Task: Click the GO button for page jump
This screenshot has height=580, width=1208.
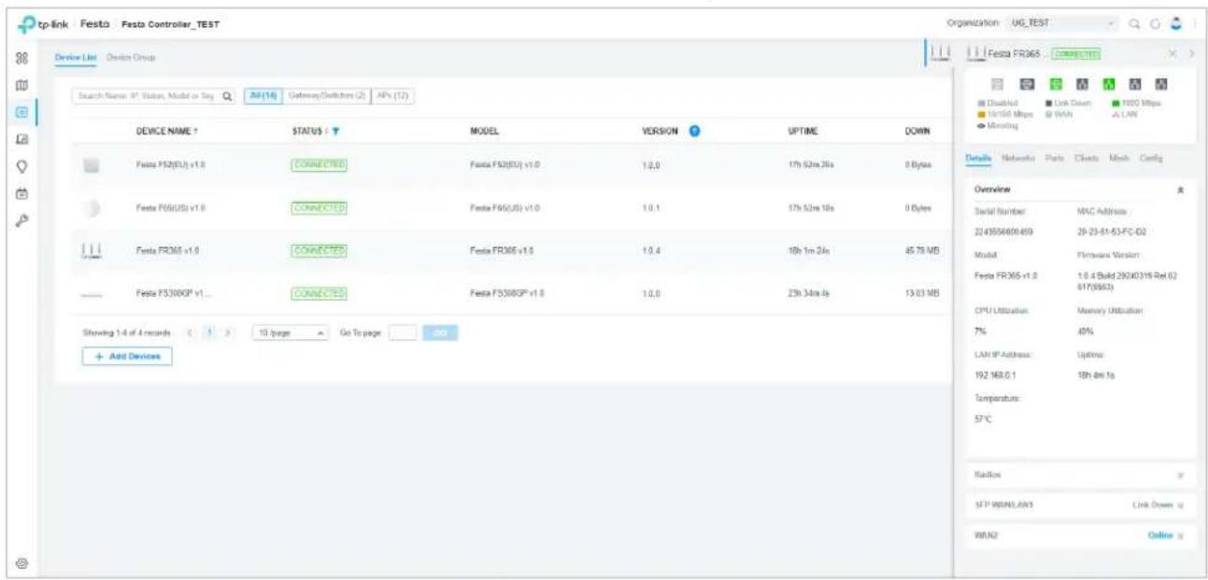Action: 441,332
